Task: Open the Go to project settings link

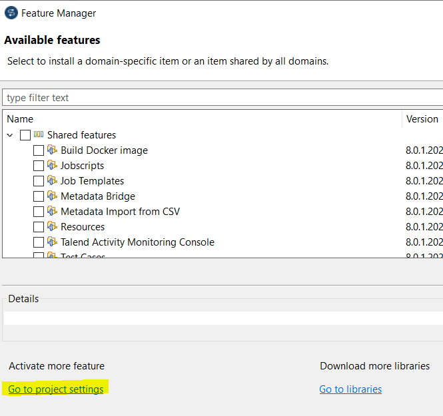Action: (x=56, y=389)
